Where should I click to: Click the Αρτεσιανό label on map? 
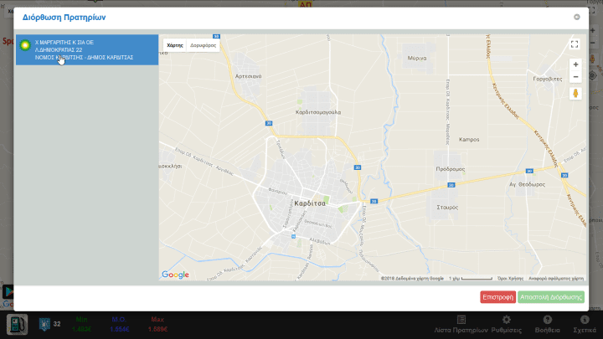pos(249,76)
